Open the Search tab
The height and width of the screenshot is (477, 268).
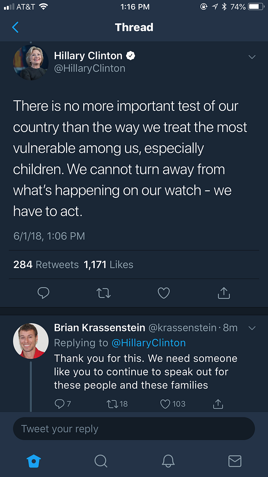101,461
